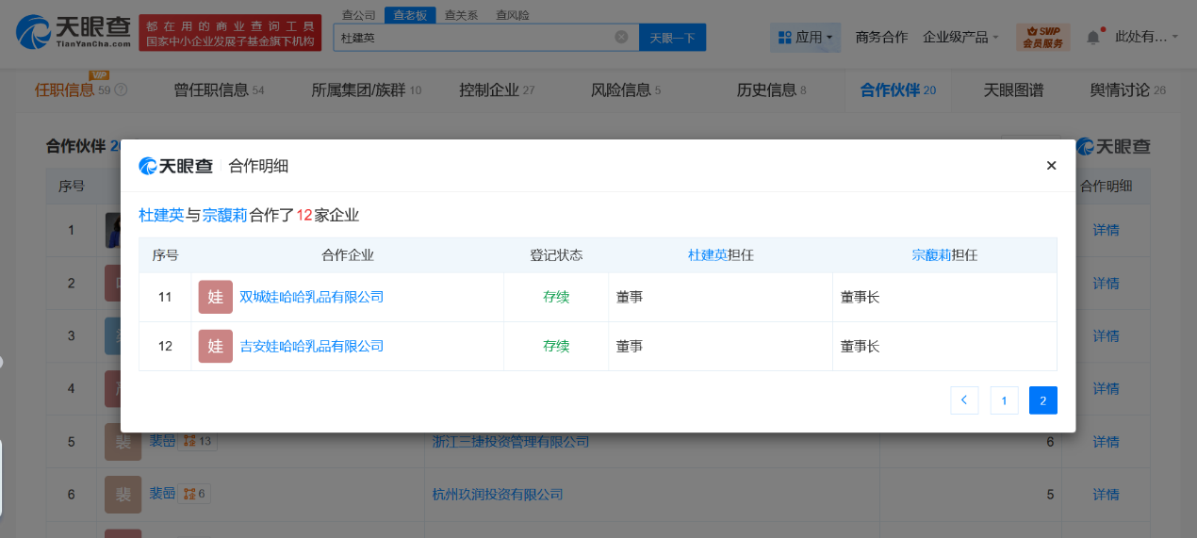This screenshot has height=538, width=1197.
Task: Open 浙江三捷投资管理有限公司 in background table
Action: pyautogui.click(x=511, y=441)
